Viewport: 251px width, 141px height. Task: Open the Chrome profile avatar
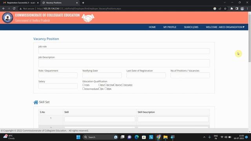pos(242,9)
